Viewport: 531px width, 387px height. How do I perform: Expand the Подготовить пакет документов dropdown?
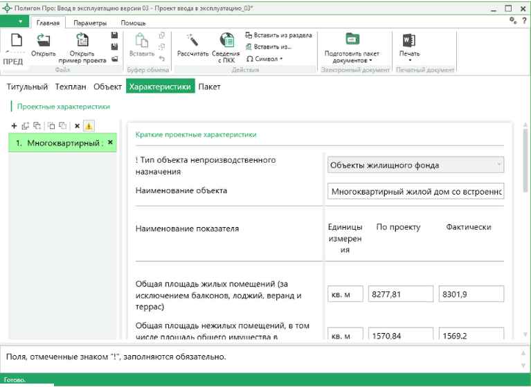coord(352,57)
